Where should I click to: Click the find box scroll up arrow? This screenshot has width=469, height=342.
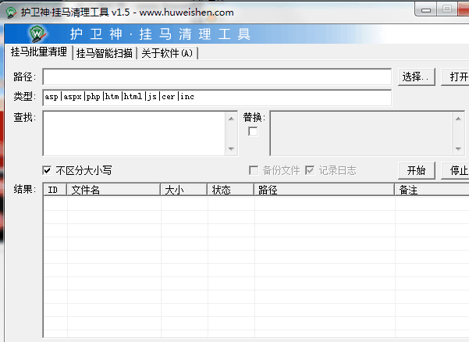(231, 119)
